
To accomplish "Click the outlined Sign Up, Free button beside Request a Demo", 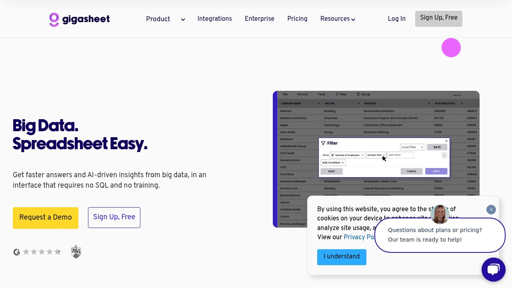I will (114, 218).
